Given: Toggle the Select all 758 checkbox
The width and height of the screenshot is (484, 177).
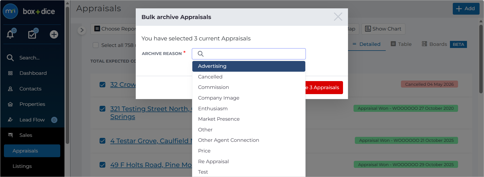Looking at the screenshot, I should 96,45.
